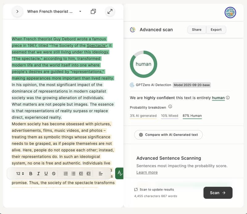
Task: Insert a numbered list
Action: [x=66, y=174]
